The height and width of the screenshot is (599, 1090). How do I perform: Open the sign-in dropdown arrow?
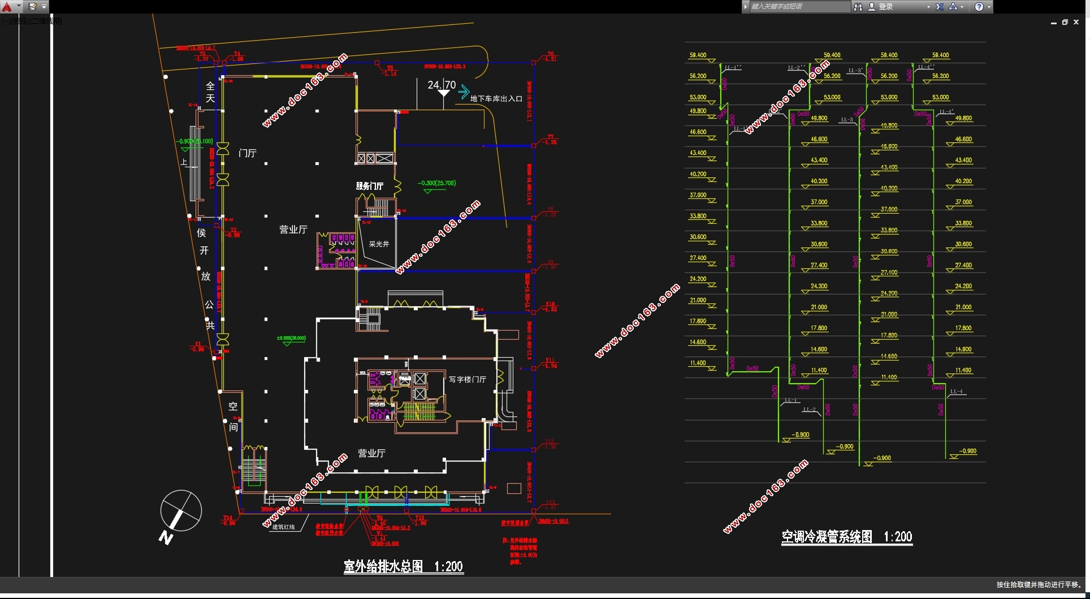(928, 7)
